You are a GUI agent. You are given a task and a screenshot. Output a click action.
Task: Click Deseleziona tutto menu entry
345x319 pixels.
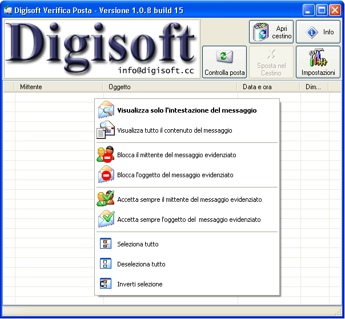[141, 264]
